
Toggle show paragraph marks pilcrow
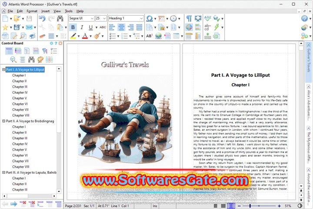coord(189,19)
